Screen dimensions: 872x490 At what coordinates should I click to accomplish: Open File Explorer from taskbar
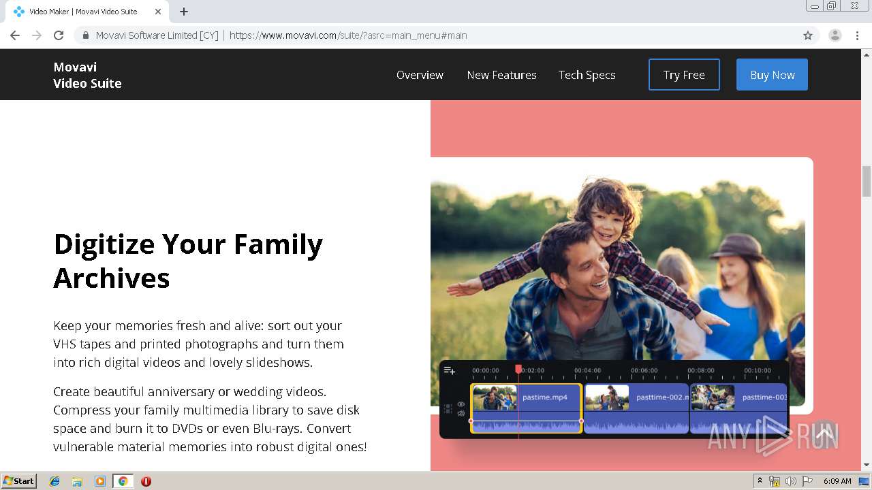coord(77,481)
